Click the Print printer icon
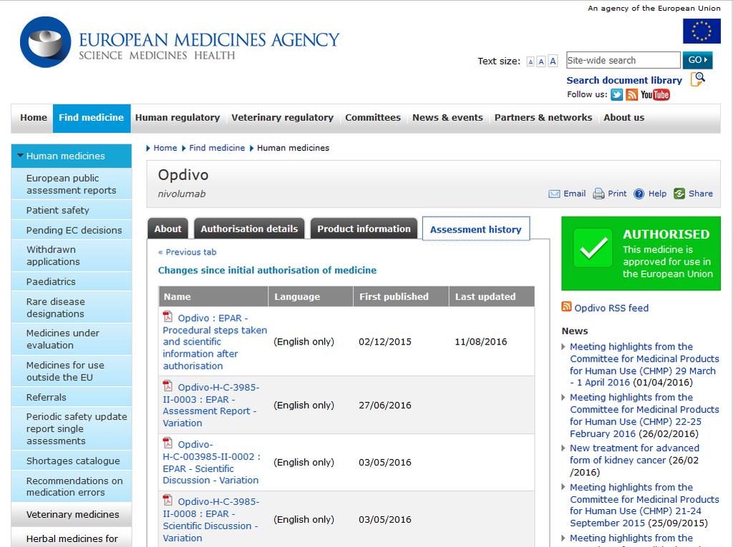733x547 pixels. point(598,194)
